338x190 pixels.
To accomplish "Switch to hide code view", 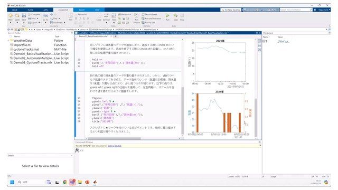I will point(259,50).
